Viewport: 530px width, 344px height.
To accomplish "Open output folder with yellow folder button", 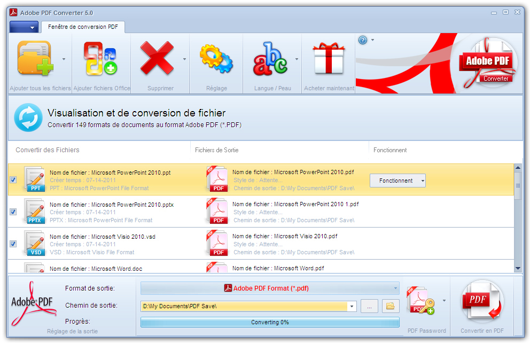I will 391,306.
